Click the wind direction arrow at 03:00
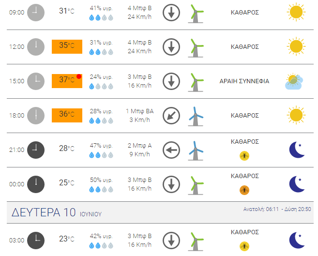 click(171, 241)
